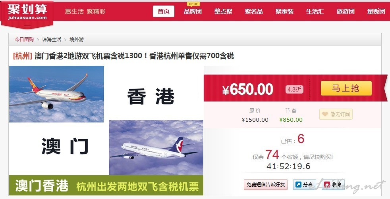This screenshot has width=390, height=199.
Task: Select the 聚名品 navigation item
Action: 254,11
